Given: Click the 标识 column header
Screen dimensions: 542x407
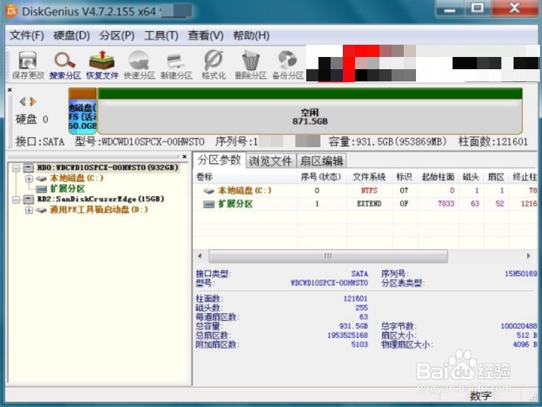Looking at the screenshot, I should 404,177.
